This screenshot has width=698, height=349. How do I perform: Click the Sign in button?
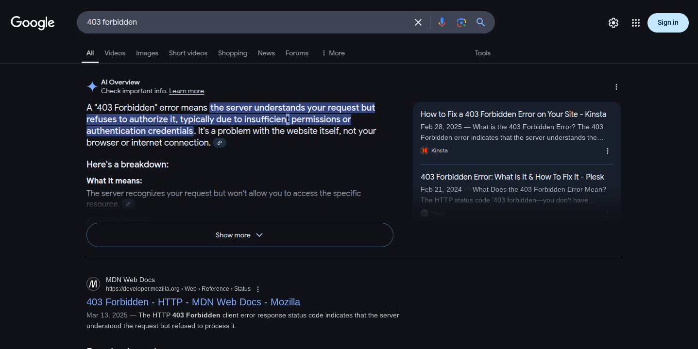click(x=668, y=23)
